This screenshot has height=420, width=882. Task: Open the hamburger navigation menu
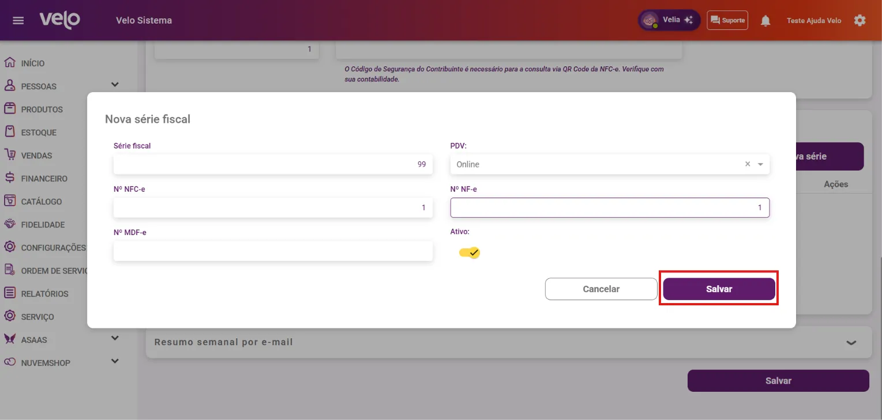[18, 21]
